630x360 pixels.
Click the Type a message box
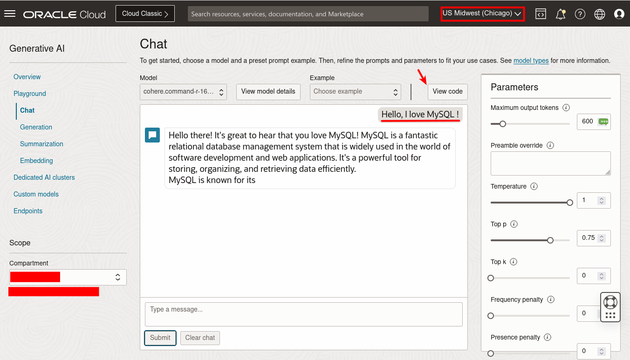click(304, 314)
